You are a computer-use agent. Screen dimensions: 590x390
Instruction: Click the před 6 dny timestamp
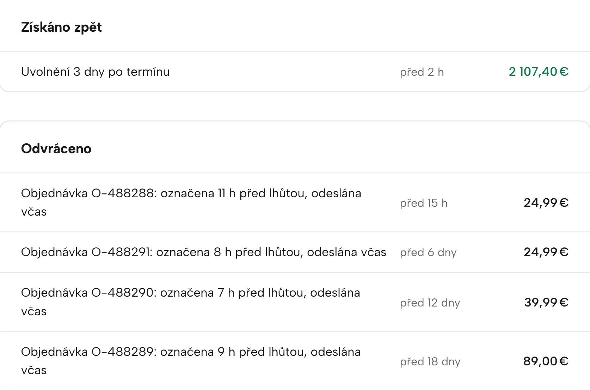428,253
